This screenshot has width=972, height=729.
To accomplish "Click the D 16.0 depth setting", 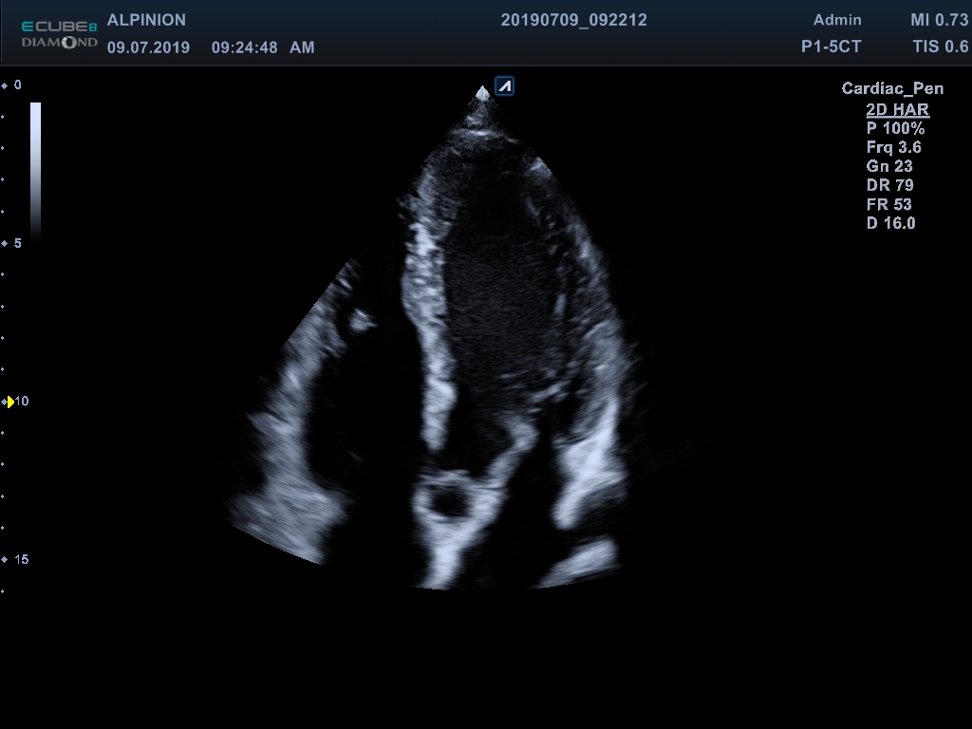I will 890,223.
